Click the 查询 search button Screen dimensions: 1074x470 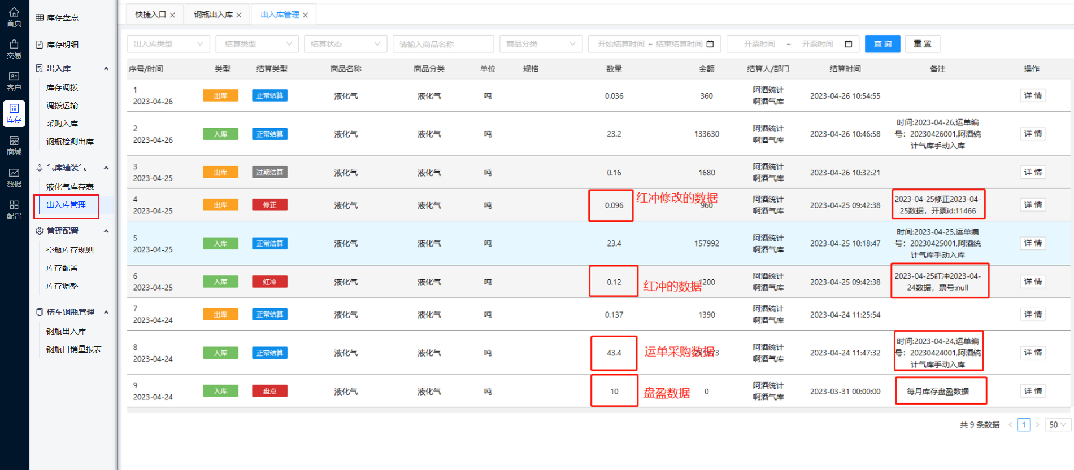coord(882,44)
